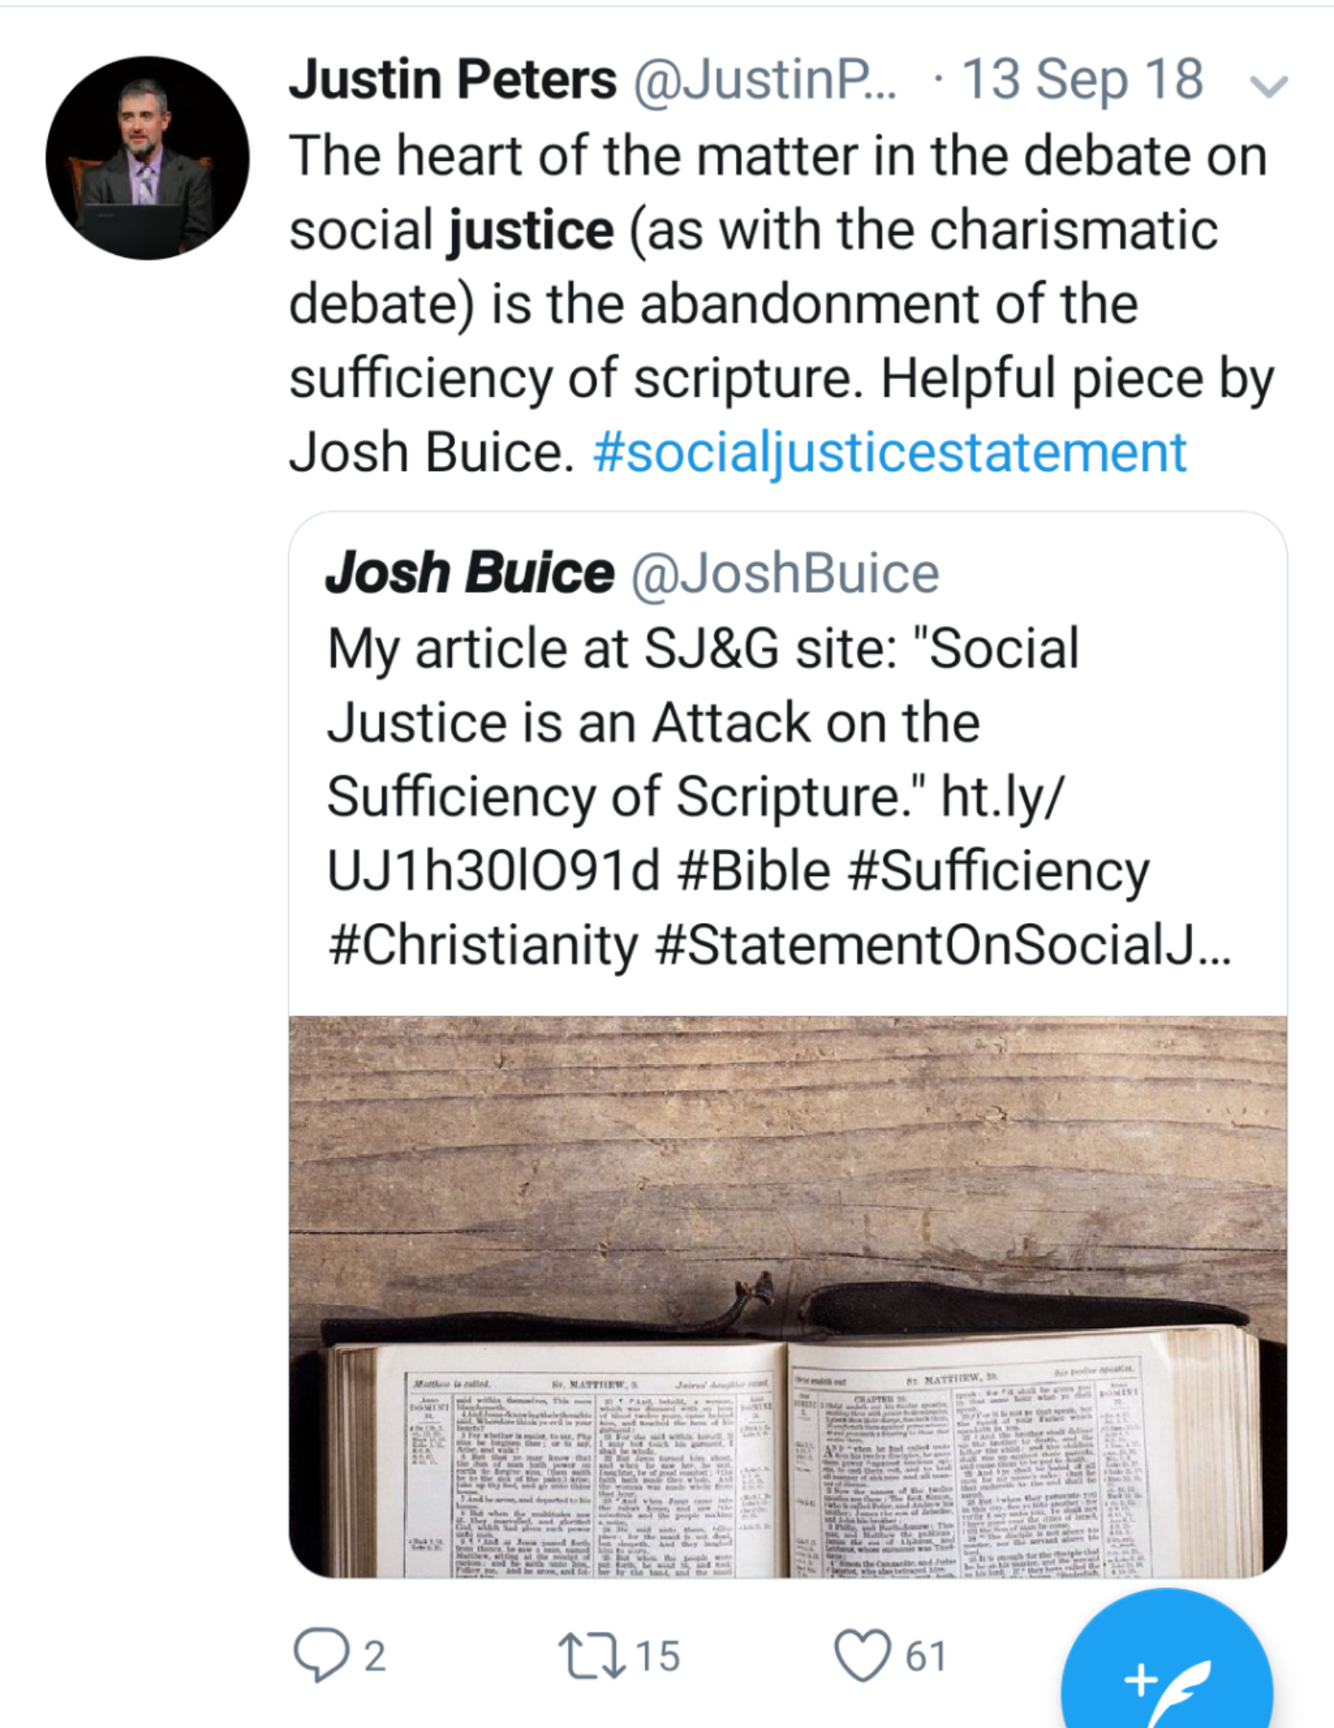The height and width of the screenshot is (1728, 1334).
Task: Tap the #Bible hashtag
Action: pos(753,871)
